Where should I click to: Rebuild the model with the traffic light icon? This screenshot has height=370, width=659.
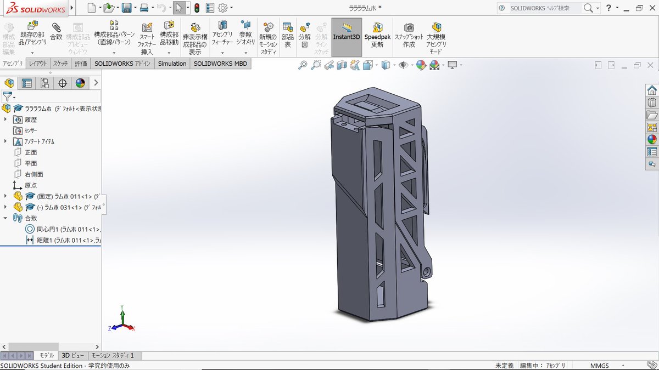[x=196, y=8]
